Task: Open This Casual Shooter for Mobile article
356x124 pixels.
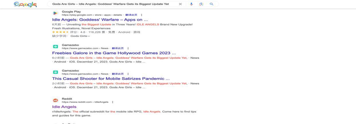Action: 111,78
